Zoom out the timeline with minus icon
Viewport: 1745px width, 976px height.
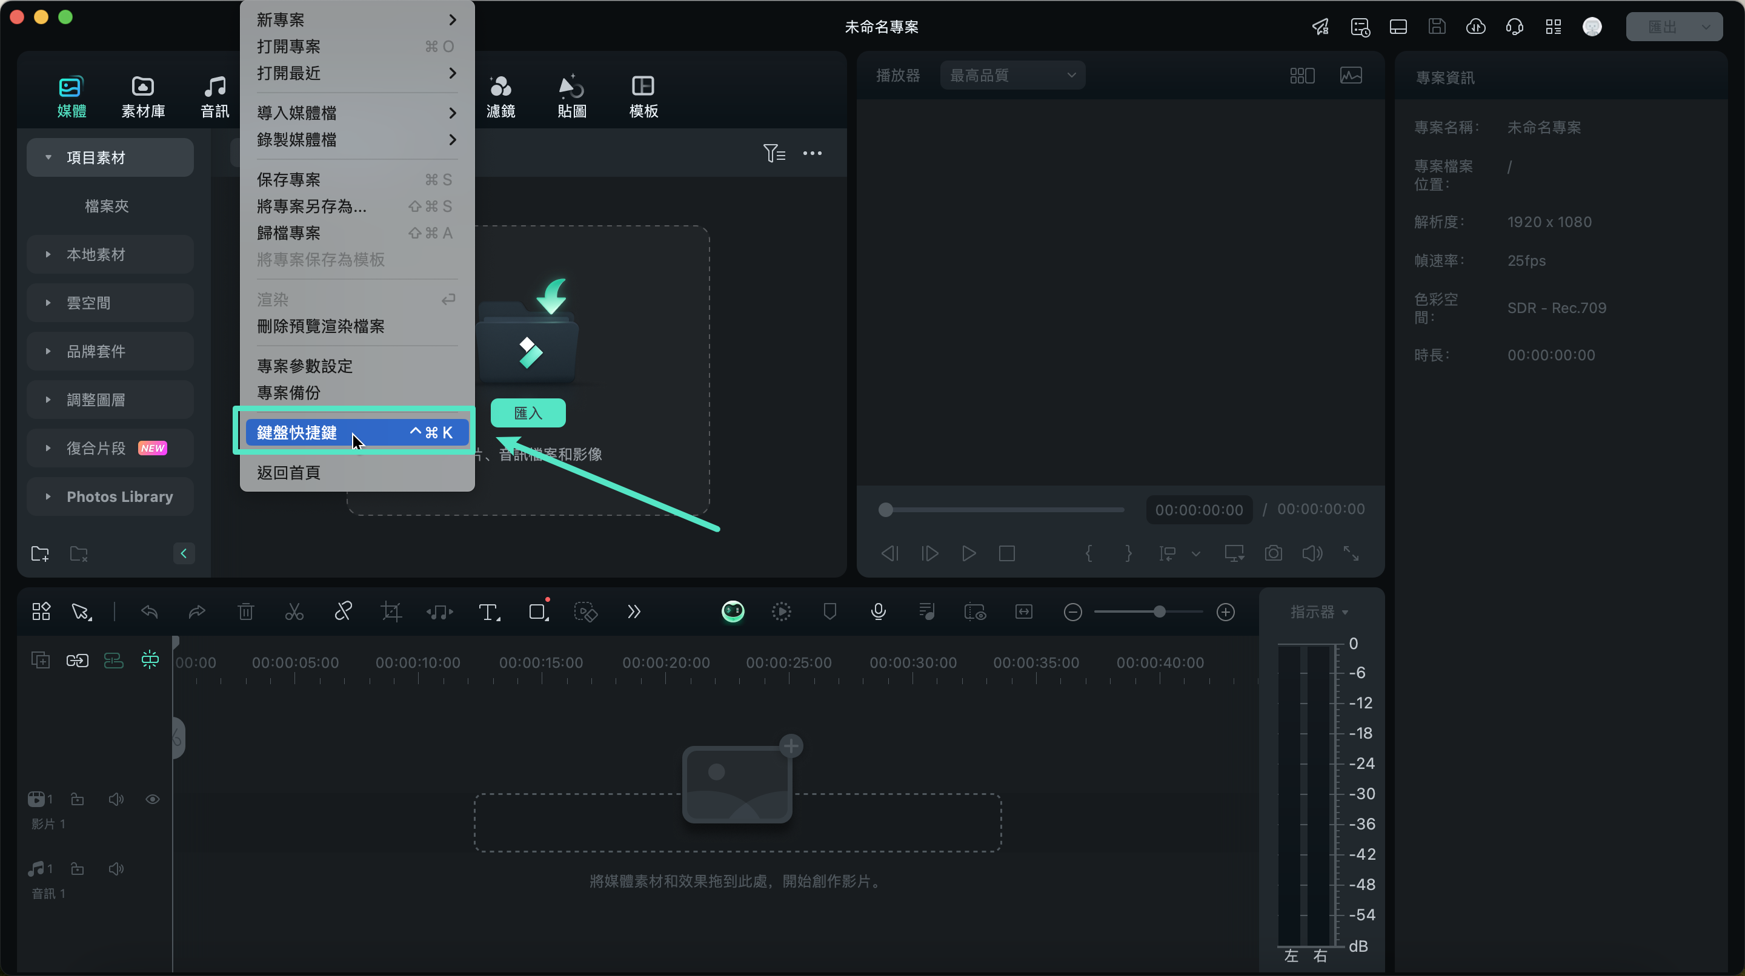(x=1072, y=612)
